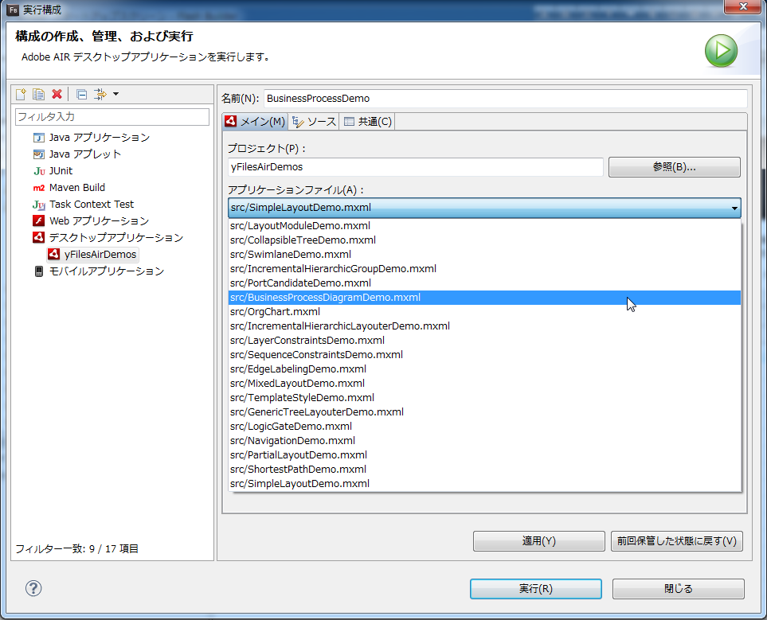Select モバイルアプリケーション in the tree
Viewport: 767px width, 620px height.
[99, 271]
